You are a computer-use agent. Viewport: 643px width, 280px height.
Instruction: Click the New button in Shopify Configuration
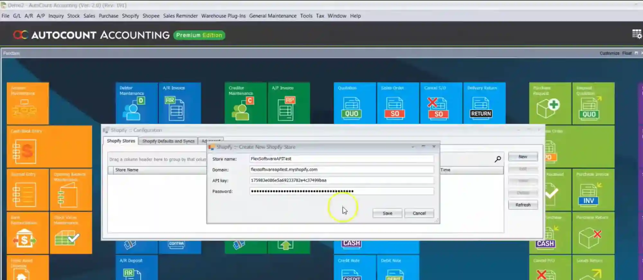point(523,157)
